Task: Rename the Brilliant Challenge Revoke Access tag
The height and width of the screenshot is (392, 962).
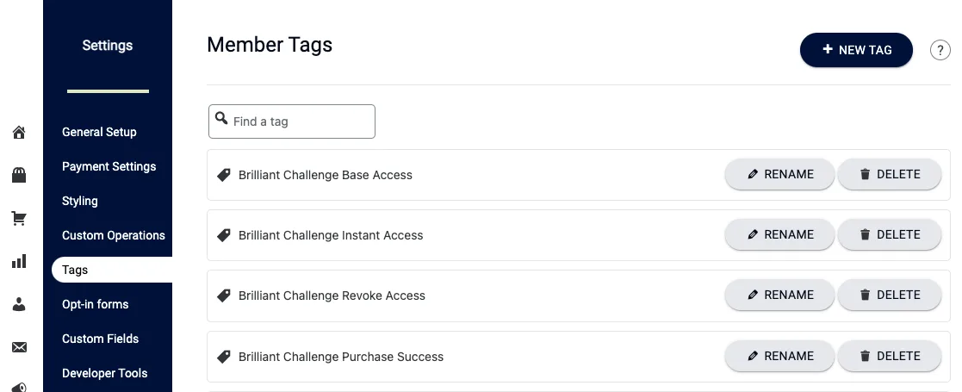Action: pos(779,295)
